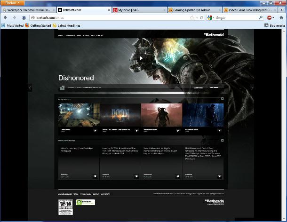Open the orange Firefox menu button
Image resolution: width=287 pixels, height=222 pixels.
coord(12,3)
